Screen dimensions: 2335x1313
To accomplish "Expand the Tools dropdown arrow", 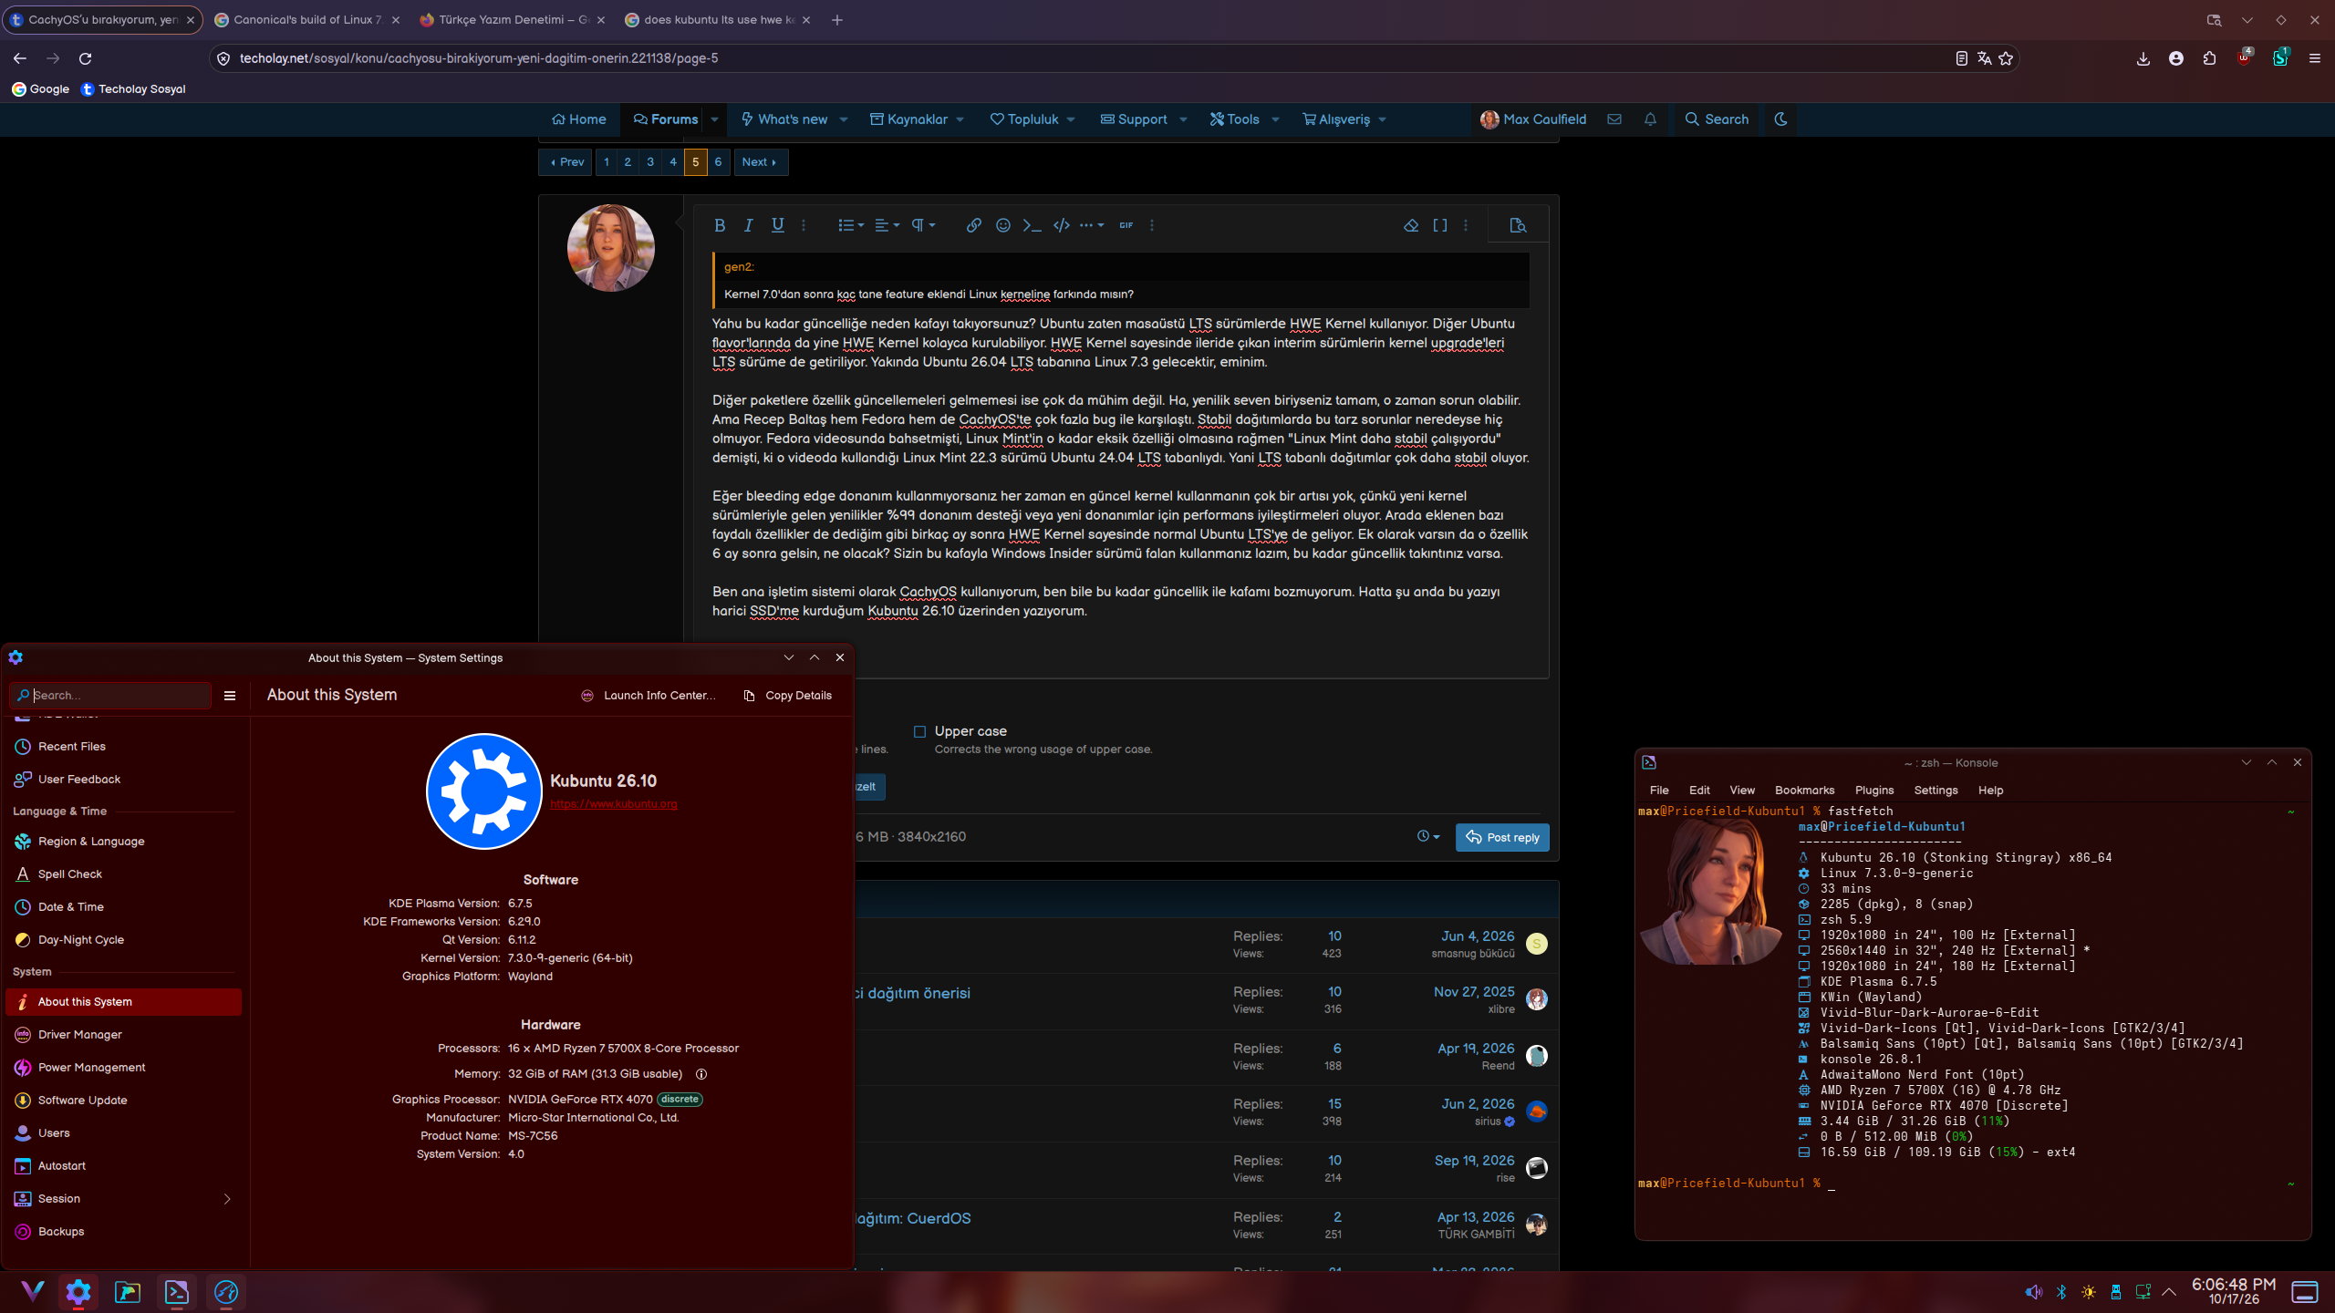I will 1275,119.
